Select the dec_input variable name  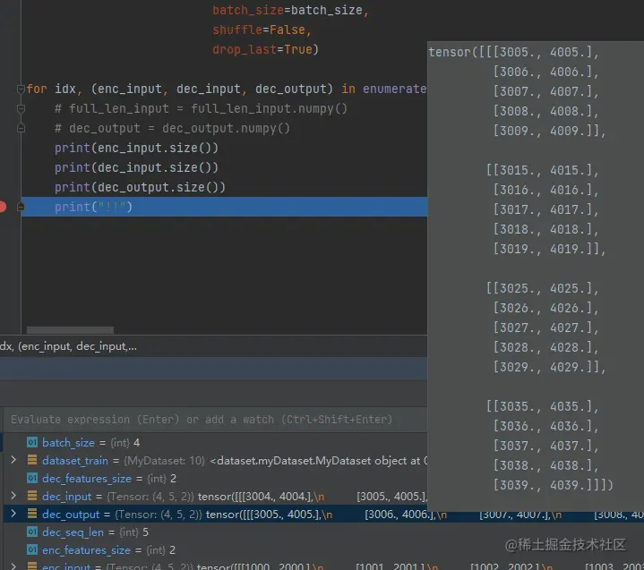66,496
